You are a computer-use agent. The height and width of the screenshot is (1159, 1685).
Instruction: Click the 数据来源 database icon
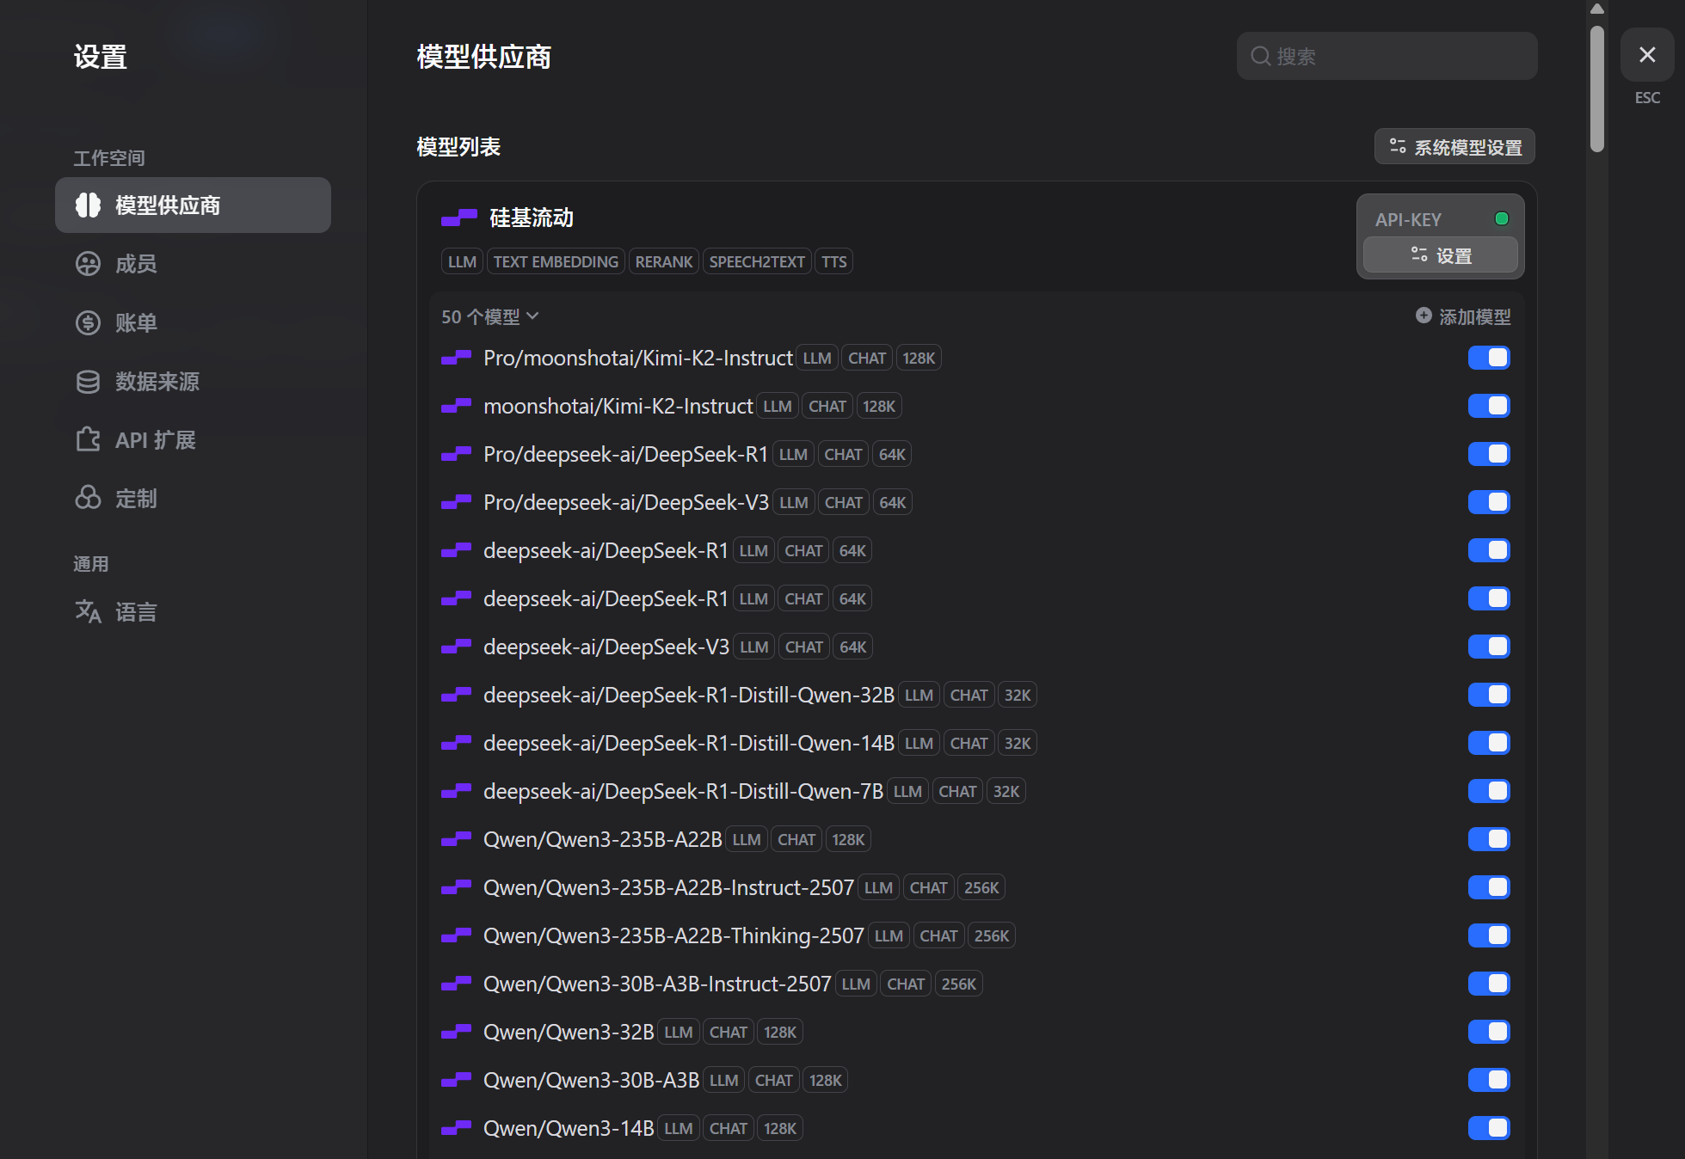pyautogui.click(x=88, y=381)
